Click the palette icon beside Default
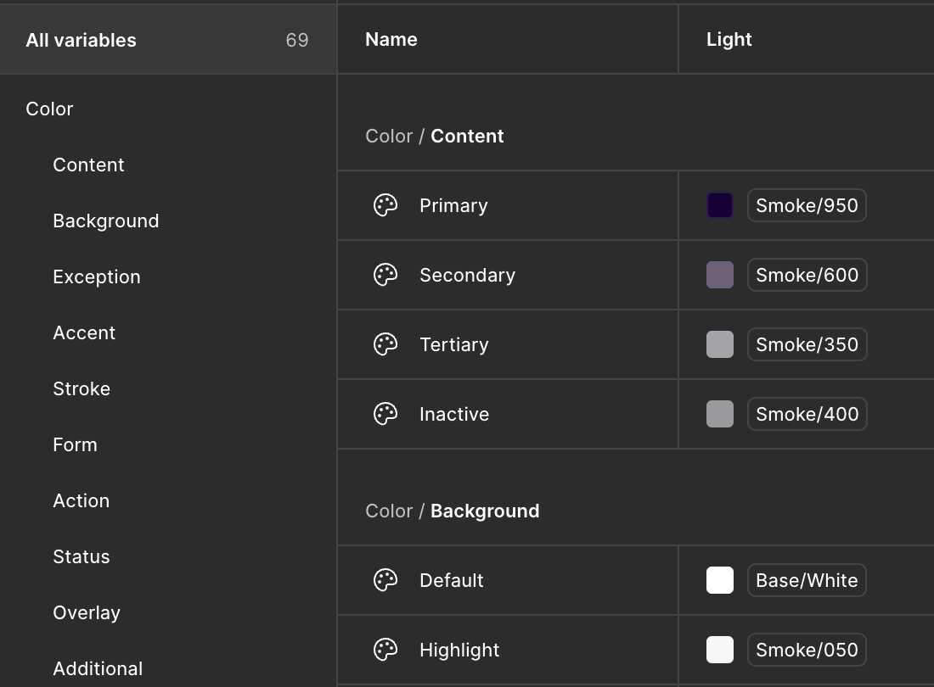 tap(385, 580)
